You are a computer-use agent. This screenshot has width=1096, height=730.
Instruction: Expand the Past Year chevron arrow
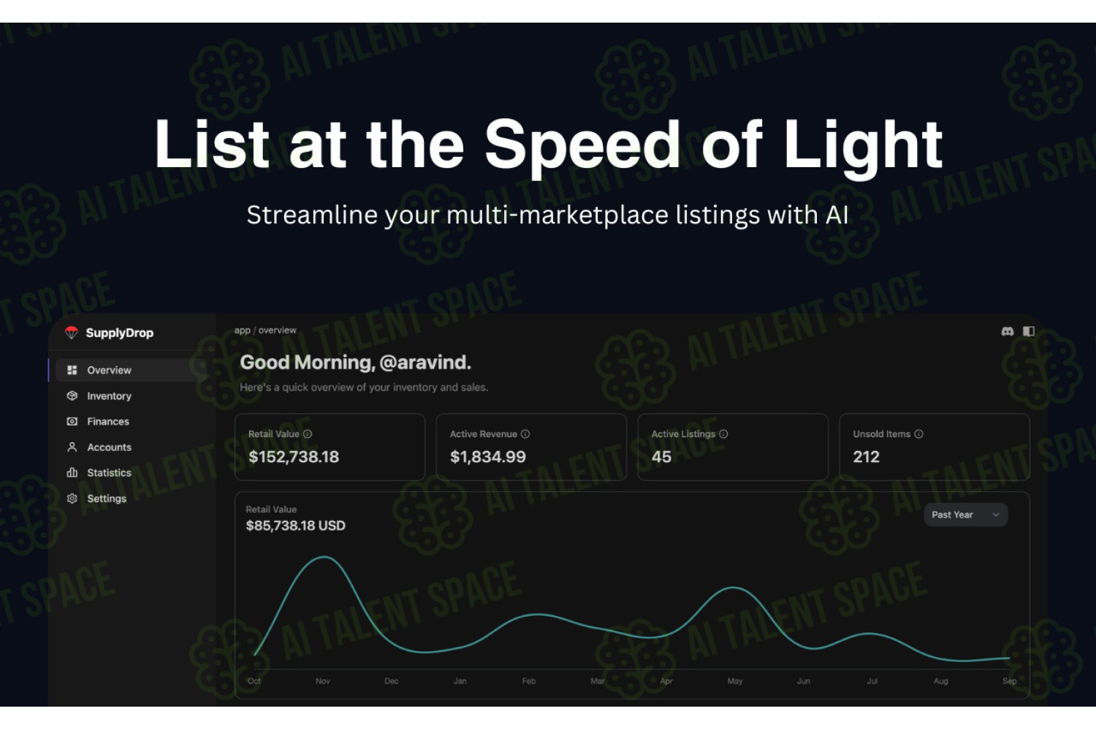pyautogui.click(x=995, y=515)
